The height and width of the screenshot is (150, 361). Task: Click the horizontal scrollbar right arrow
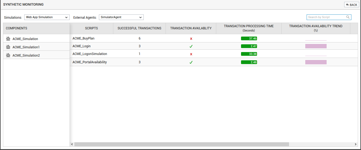356,144
